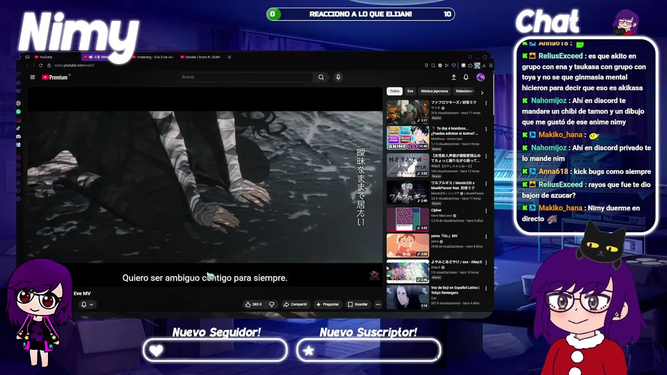667x375 pixels.
Task: Click the site lock icon in address bar
Action: point(49,65)
